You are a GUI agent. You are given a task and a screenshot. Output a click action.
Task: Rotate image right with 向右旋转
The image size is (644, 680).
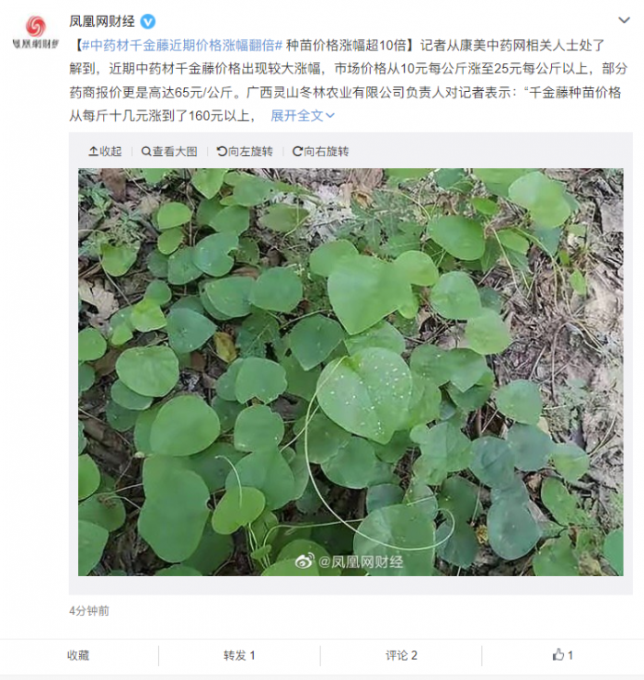click(320, 152)
